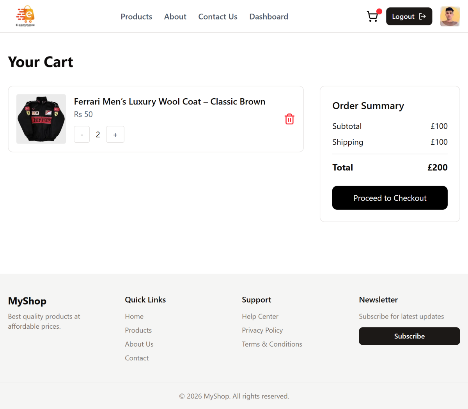Viewport: 468px width, 409px height.
Task: Delete the Ferrari coat from cart
Action: (x=289, y=119)
